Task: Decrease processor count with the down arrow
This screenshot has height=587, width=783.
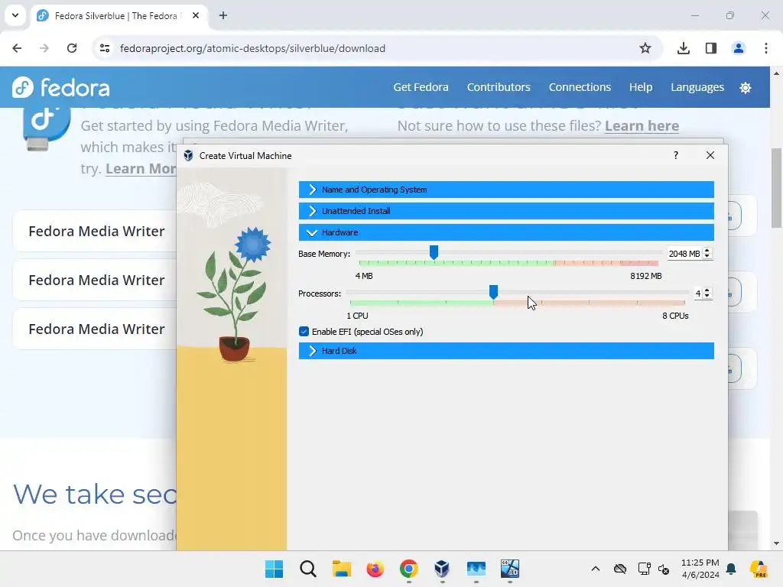Action: 707,297
